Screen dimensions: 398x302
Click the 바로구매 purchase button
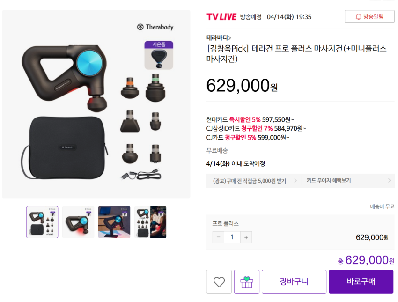coord(361,281)
